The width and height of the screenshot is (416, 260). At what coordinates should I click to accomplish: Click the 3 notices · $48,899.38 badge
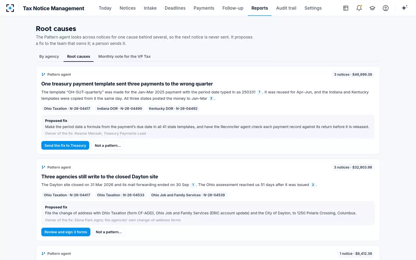click(353, 75)
